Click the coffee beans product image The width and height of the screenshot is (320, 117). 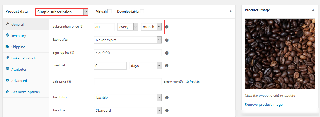point(280,54)
